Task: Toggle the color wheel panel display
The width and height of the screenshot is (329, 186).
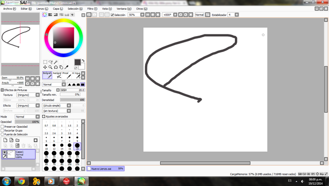Action: pos(45,14)
